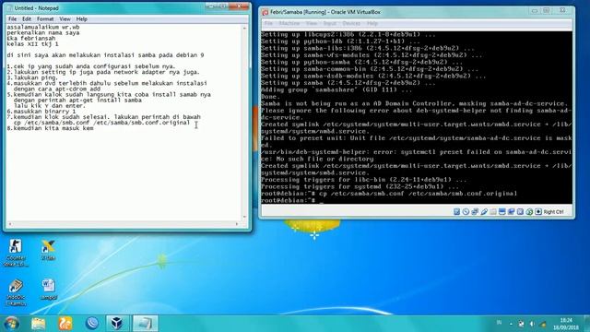590x332 pixels.
Task: Click Notepad vertical scrollbar up arrow
Action: click(244, 29)
